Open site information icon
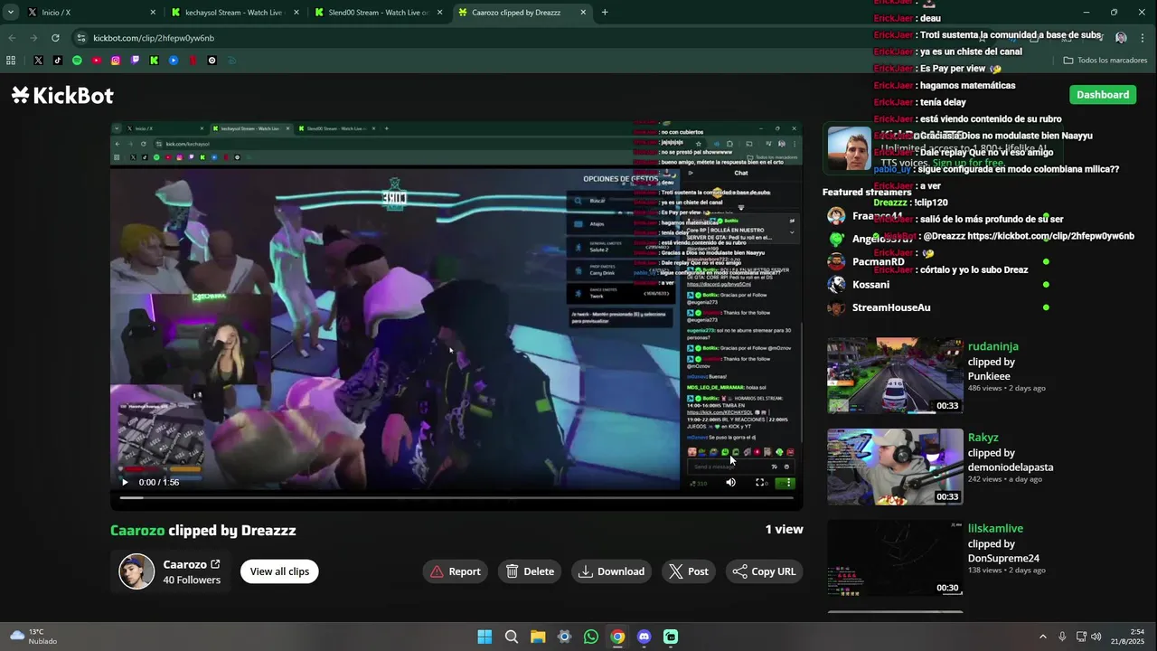1157x651 pixels. tap(81, 38)
